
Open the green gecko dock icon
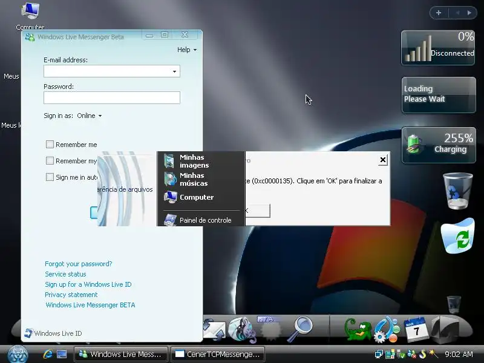(358, 330)
